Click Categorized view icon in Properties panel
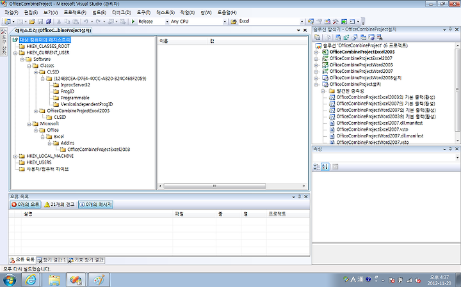This screenshot has height=287, width=461. (317, 167)
